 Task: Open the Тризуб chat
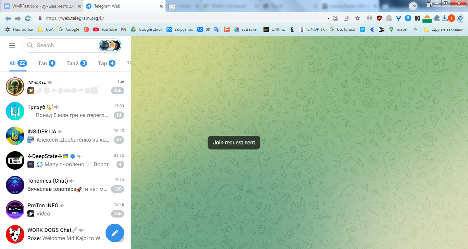pyautogui.click(x=65, y=111)
